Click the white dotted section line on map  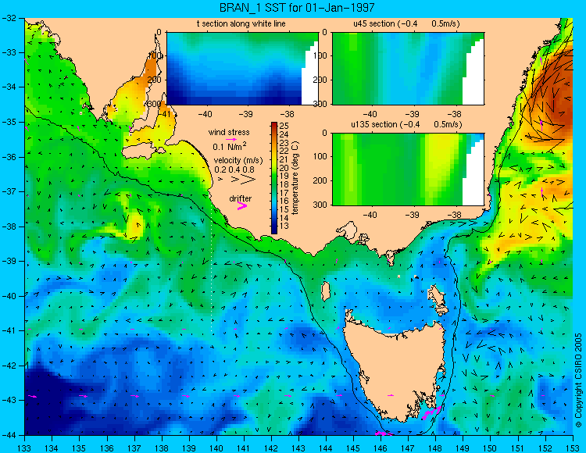(212, 266)
